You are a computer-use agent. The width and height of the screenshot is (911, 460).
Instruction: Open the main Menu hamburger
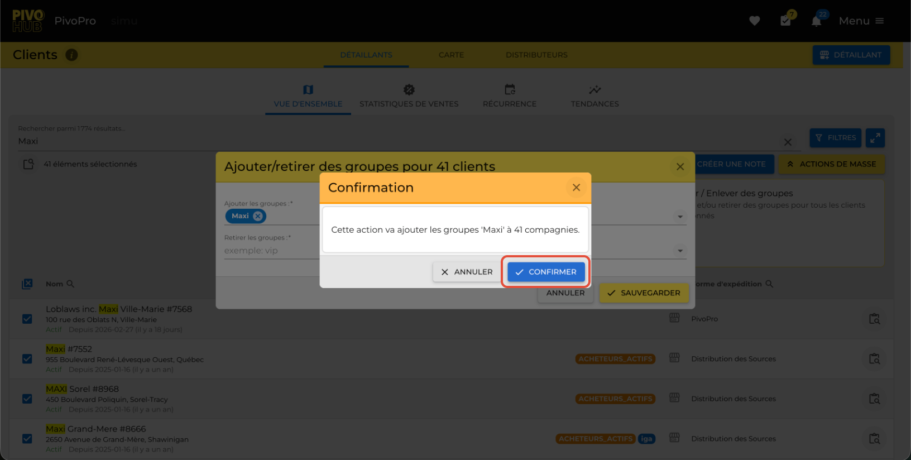click(x=861, y=21)
